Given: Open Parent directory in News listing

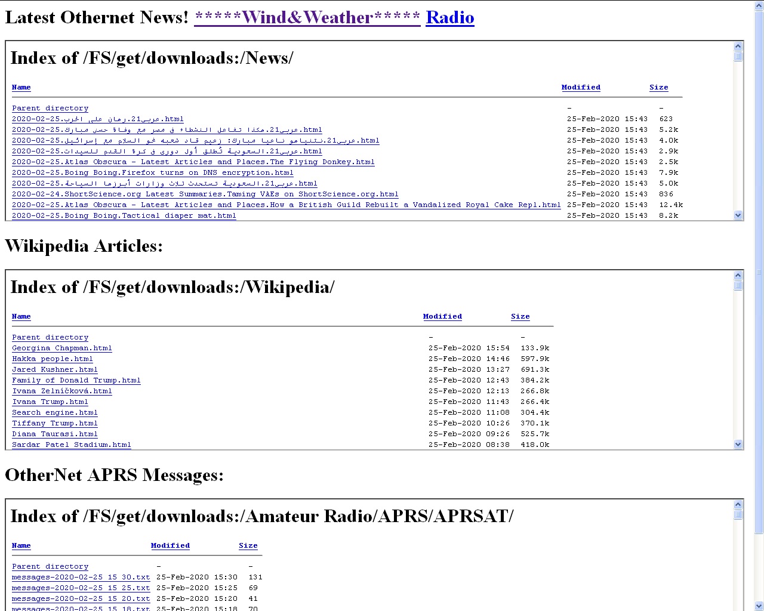Looking at the screenshot, I should (x=50, y=108).
